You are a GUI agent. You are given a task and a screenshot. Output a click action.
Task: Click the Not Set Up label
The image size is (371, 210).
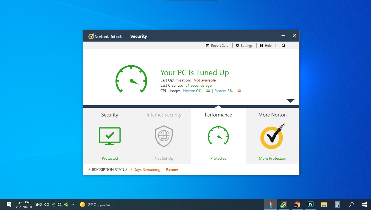coord(164,158)
